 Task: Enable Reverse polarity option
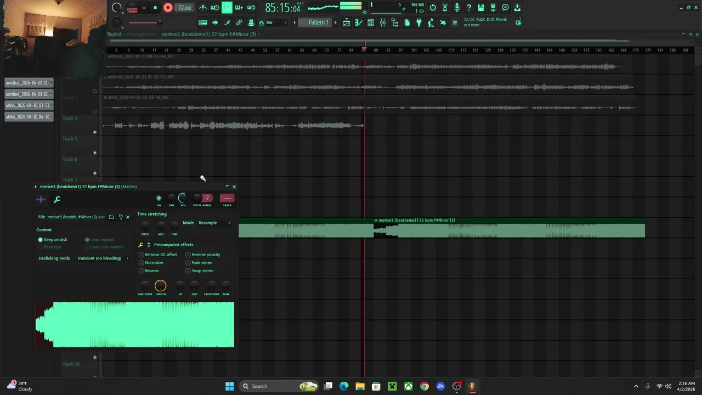(202, 255)
